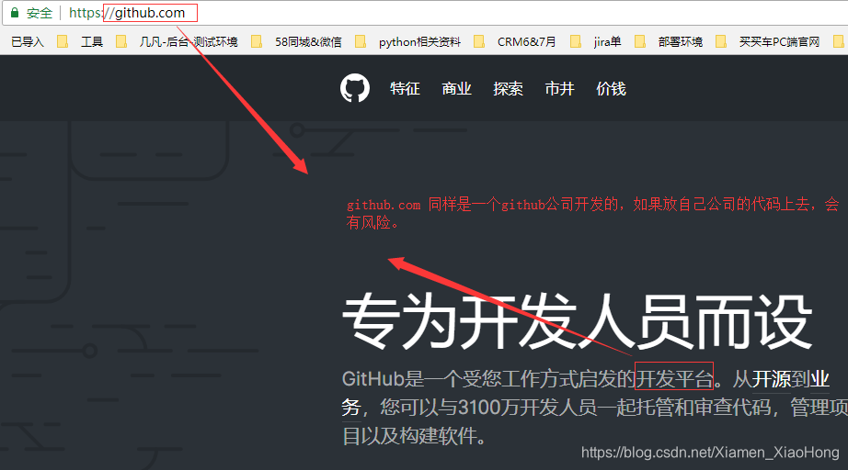Viewport: 848px width, 470px height.
Task: Open the jira单 bookmark folder
Action: point(595,41)
